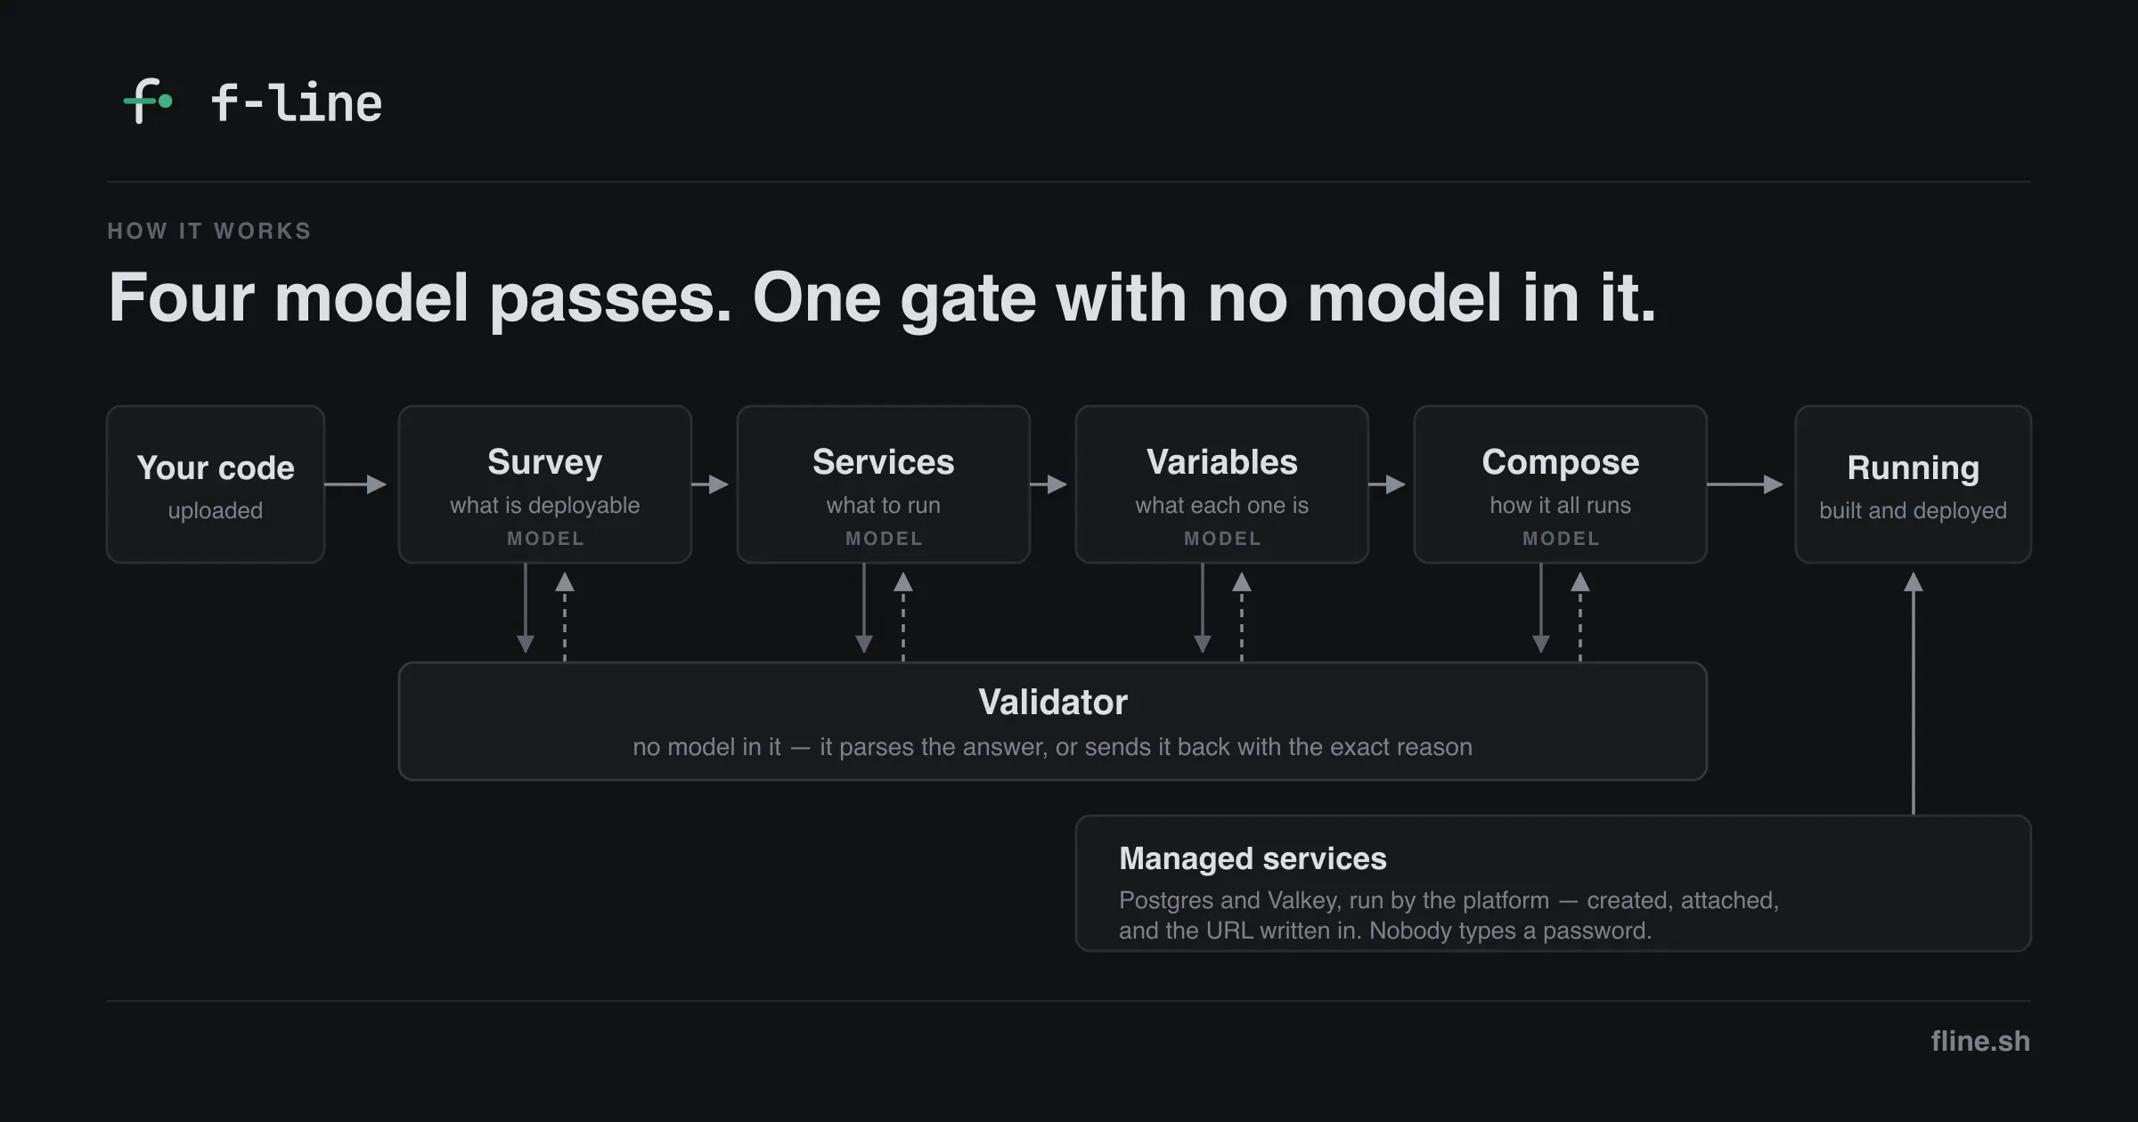This screenshot has height=1122, width=2138.
Task: Click the Validator box
Action: 1053,721
